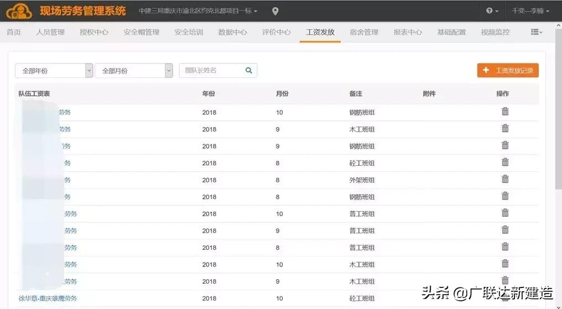The image size is (562, 309).
Task: Open the 全部年份 year dropdown
Action: [54, 71]
